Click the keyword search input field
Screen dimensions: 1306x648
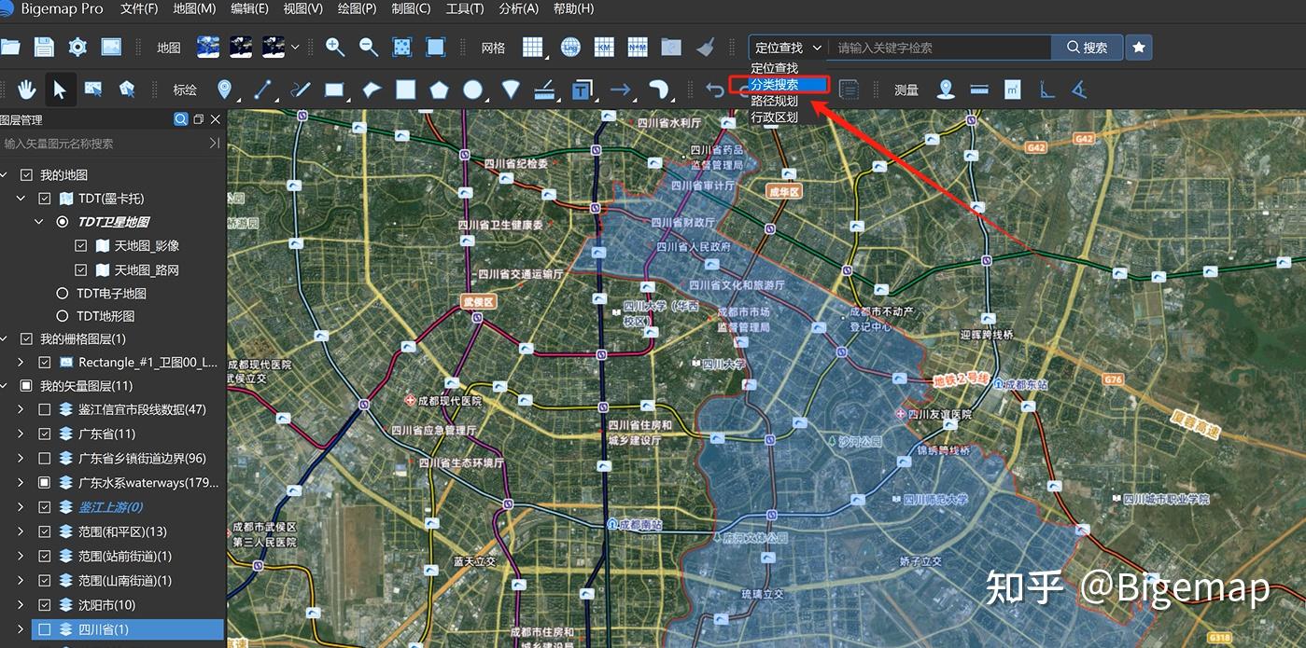(x=941, y=48)
